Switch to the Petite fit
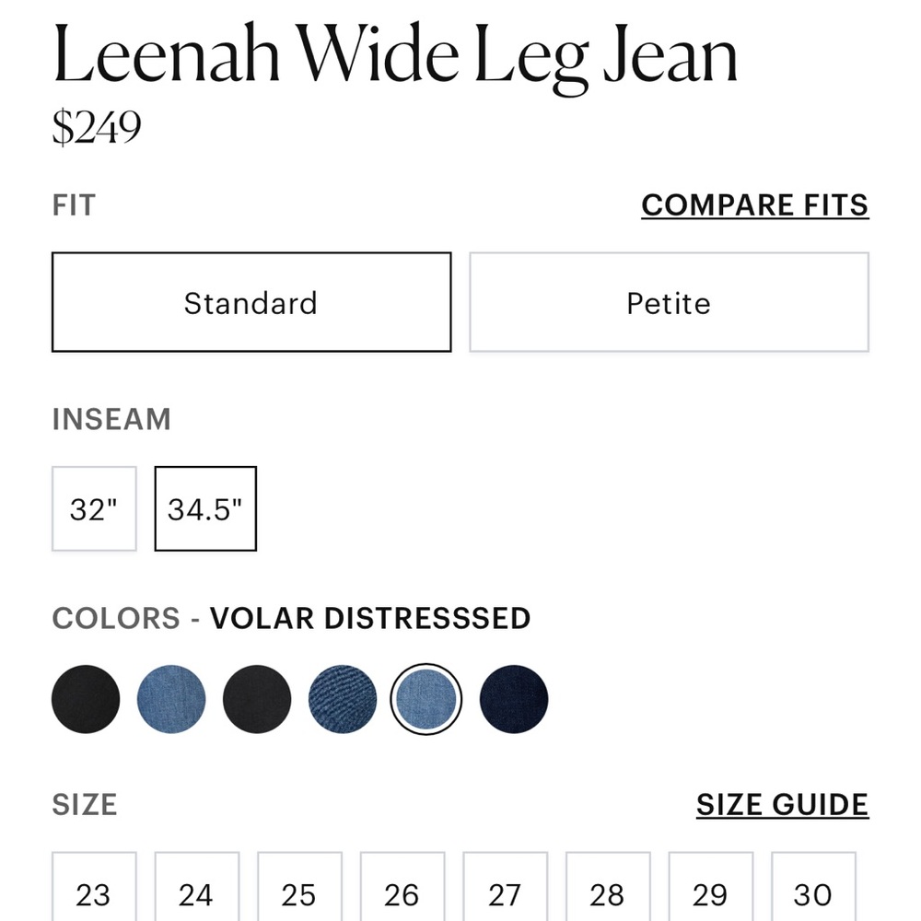The width and height of the screenshot is (921, 921). tap(670, 302)
